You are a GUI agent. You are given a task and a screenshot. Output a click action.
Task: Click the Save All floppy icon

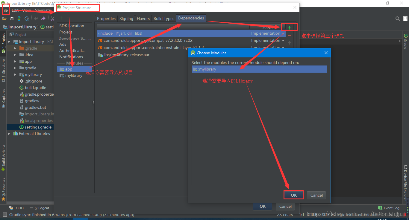(x=12, y=19)
